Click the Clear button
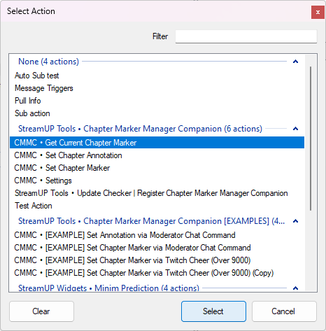326x331 pixels. click(41, 311)
